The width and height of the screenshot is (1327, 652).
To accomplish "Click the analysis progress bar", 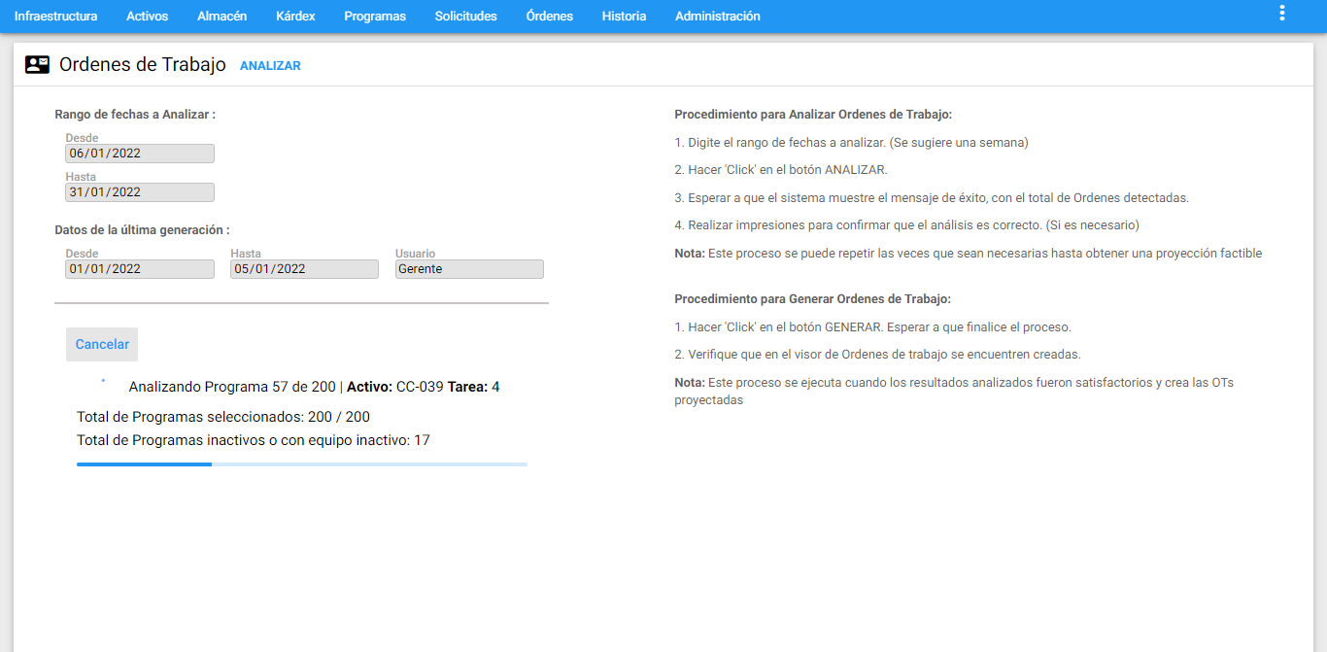I will pyautogui.click(x=302, y=464).
